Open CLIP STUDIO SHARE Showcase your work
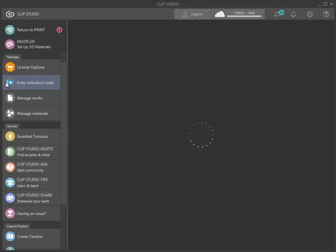Screen dimensions: 336x252 coord(31,198)
